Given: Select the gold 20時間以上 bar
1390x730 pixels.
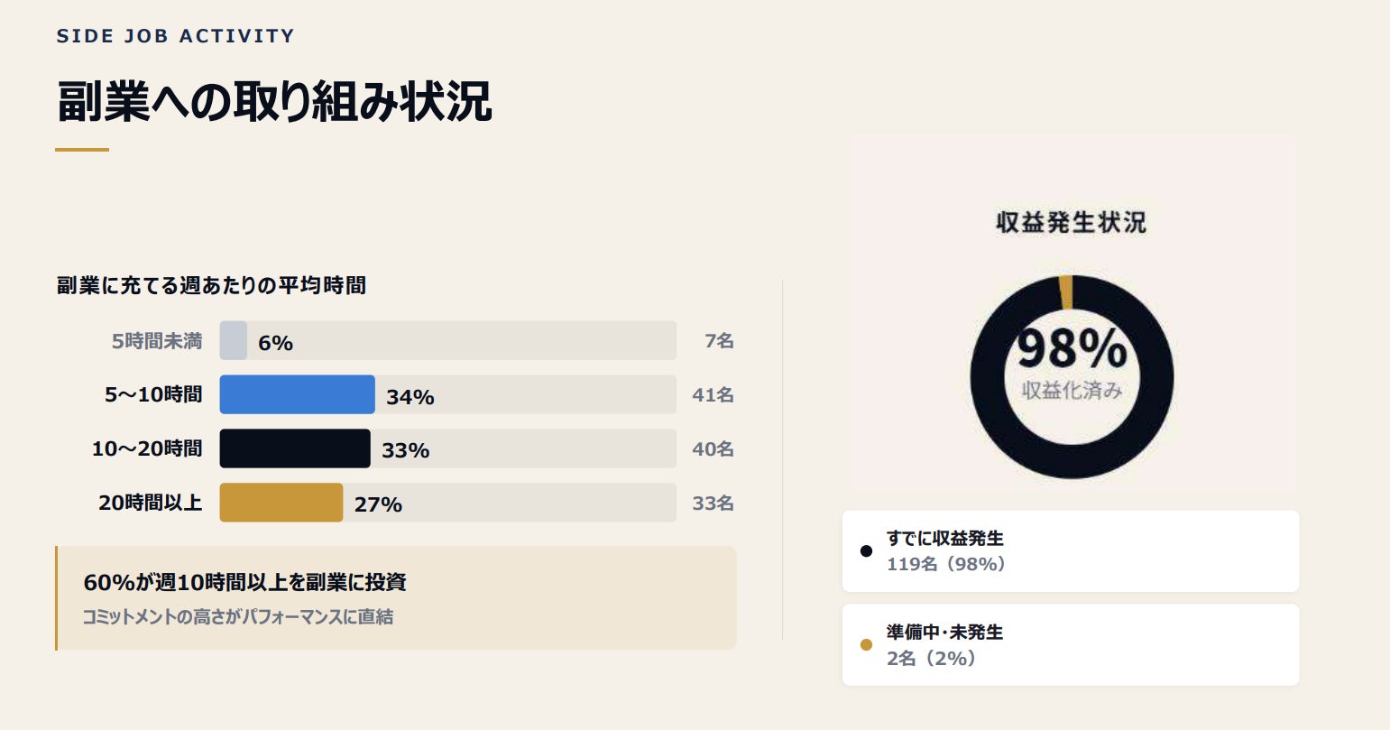Looking at the screenshot, I should click(x=281, y=503).
